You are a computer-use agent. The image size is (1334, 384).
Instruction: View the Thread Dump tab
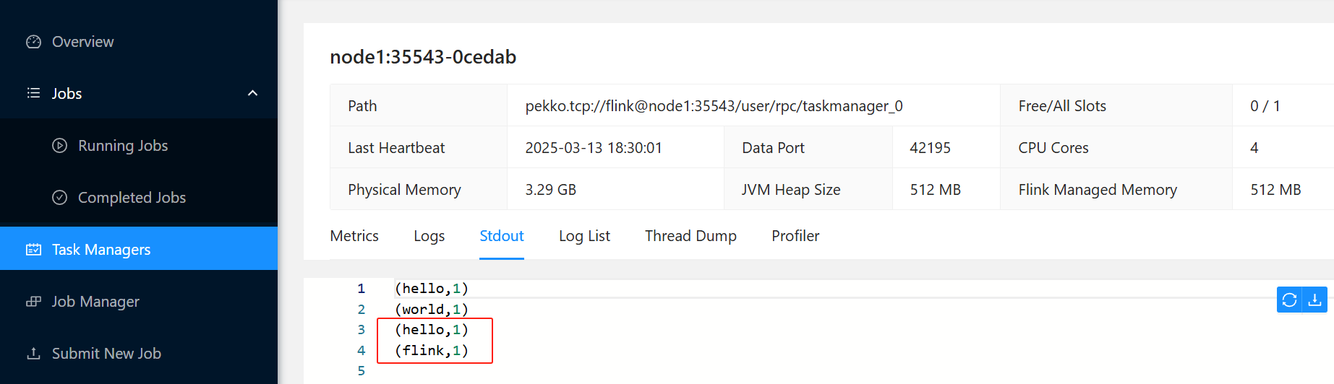(x=690, y=236)
